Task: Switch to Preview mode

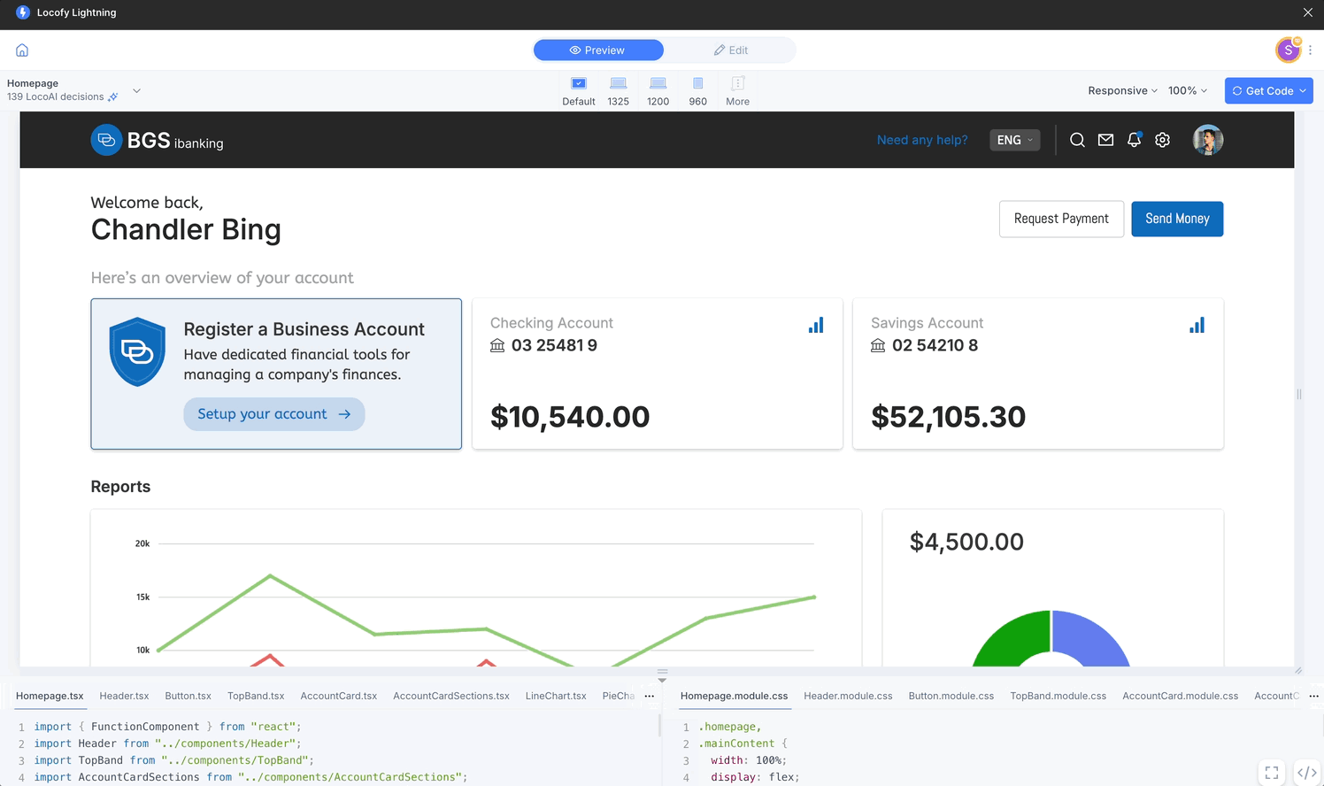Action: point(598,50)
